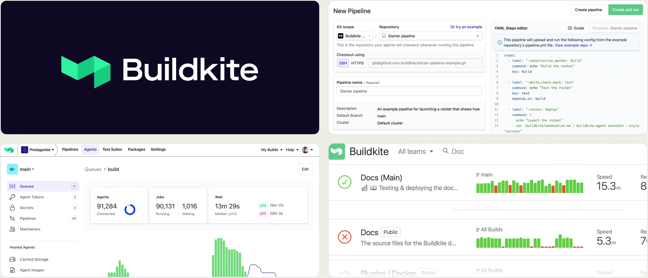Click the Pipelines sidebar icon
The height and width of the screenshot is (278, 648).
(x=13, y=218)
